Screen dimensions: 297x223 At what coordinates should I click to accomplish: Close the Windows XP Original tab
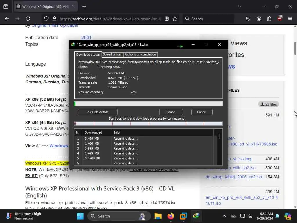[73, 7]
